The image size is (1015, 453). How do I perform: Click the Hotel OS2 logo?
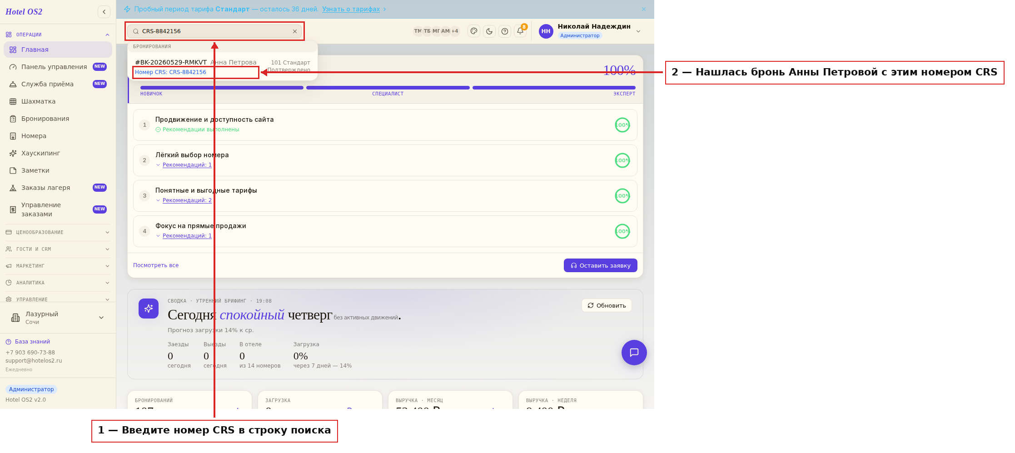coord(24,12)
